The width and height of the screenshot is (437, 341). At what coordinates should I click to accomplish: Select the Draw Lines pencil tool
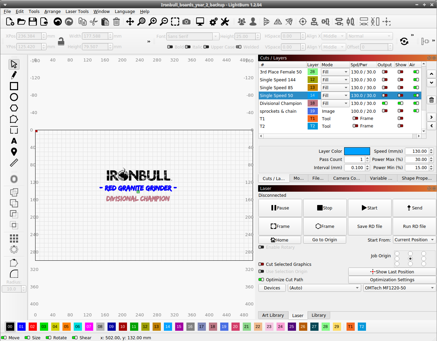pyautogui.click(x=14, y=75)
